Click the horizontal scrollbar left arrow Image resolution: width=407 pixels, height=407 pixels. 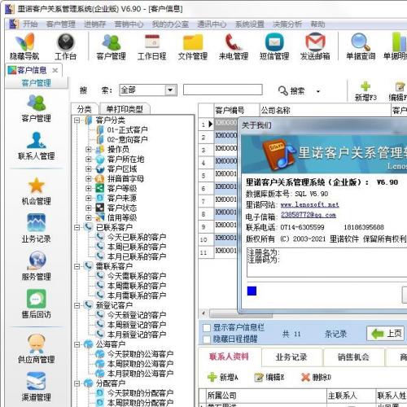203,313
